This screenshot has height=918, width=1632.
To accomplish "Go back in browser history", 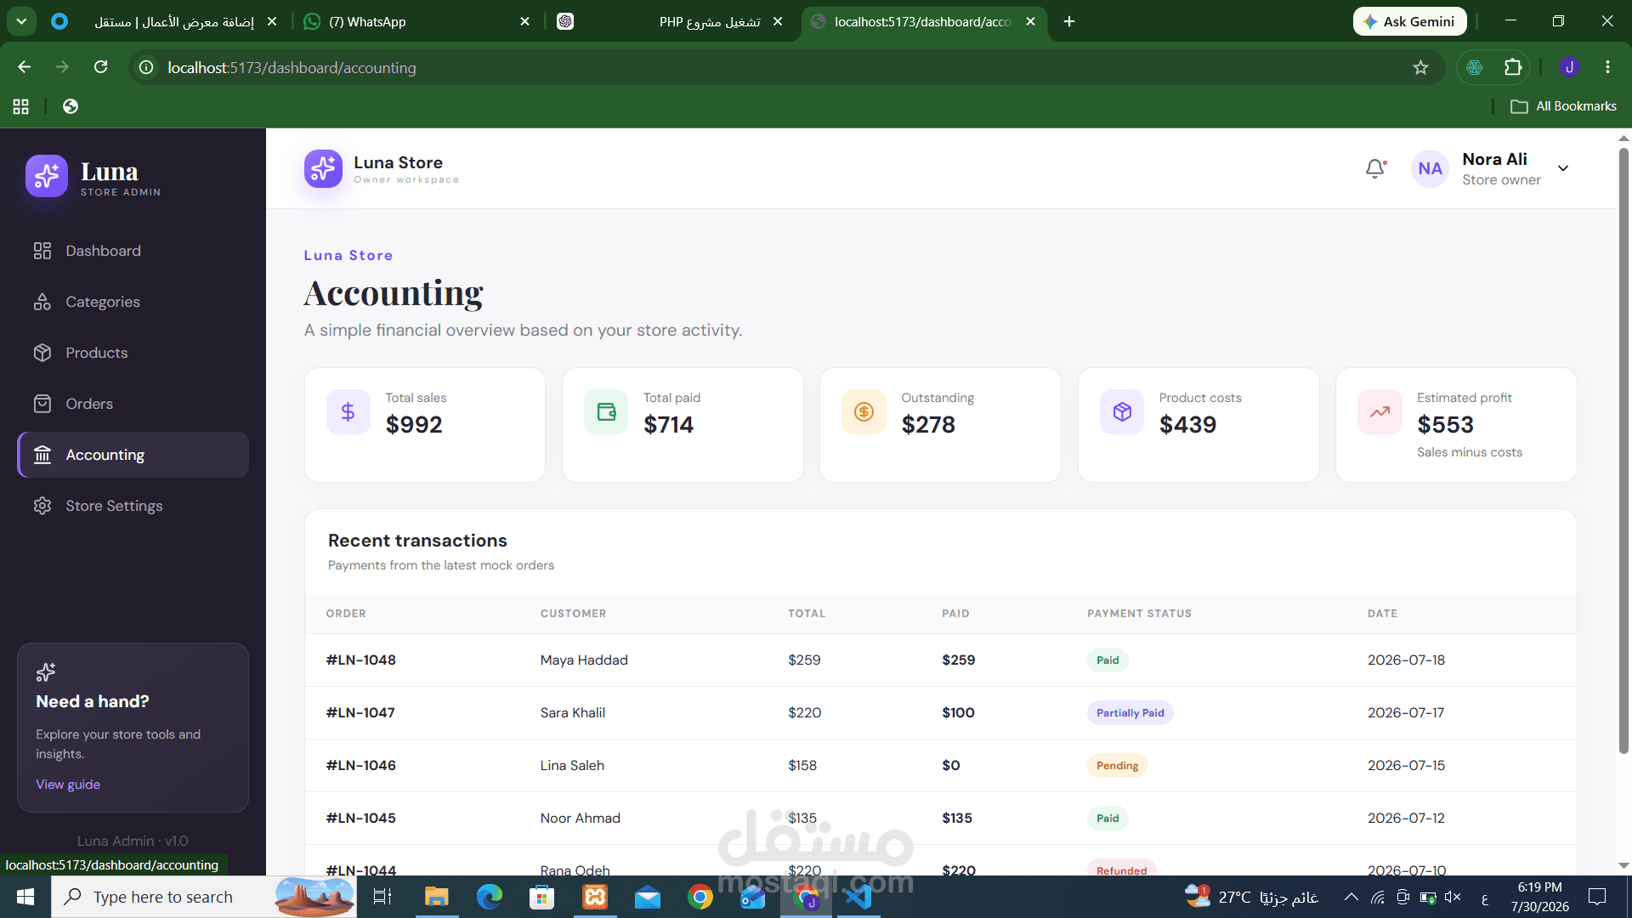I will pos(24,67).
